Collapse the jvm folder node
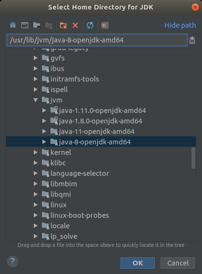Image resolution: width=202 pixels, height=274 pixels. pyautogui.click(x=35, y=100)
